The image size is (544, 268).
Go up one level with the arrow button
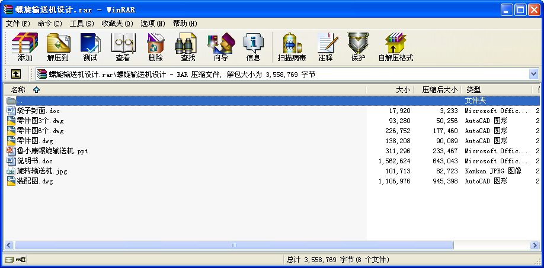(16, 74)
